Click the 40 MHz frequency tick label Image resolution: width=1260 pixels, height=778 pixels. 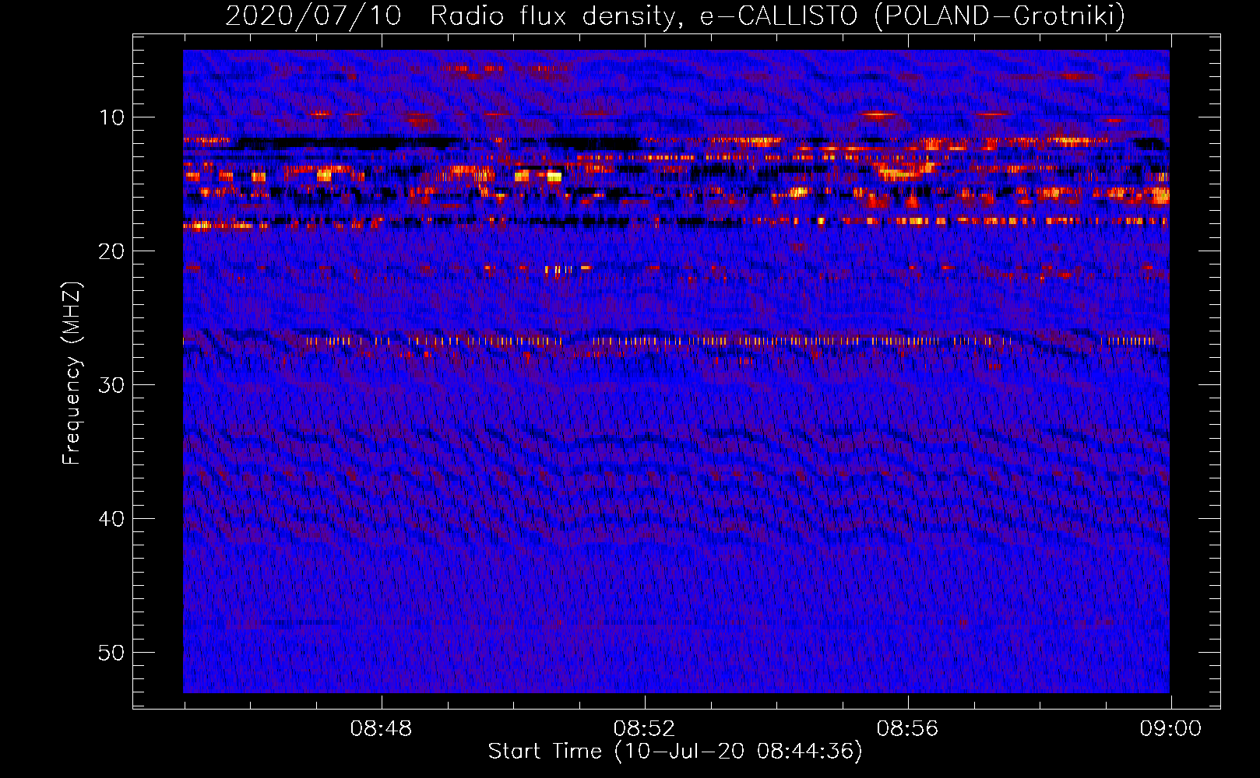pyautogui.click(x=111, y=519)
